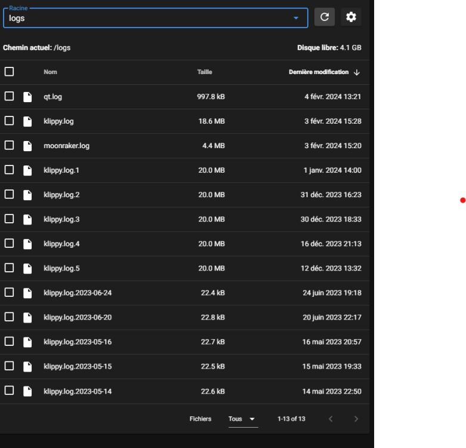The image size is (466, 448).
Task: Open klippy.log.5 file name
Action: 61,268
